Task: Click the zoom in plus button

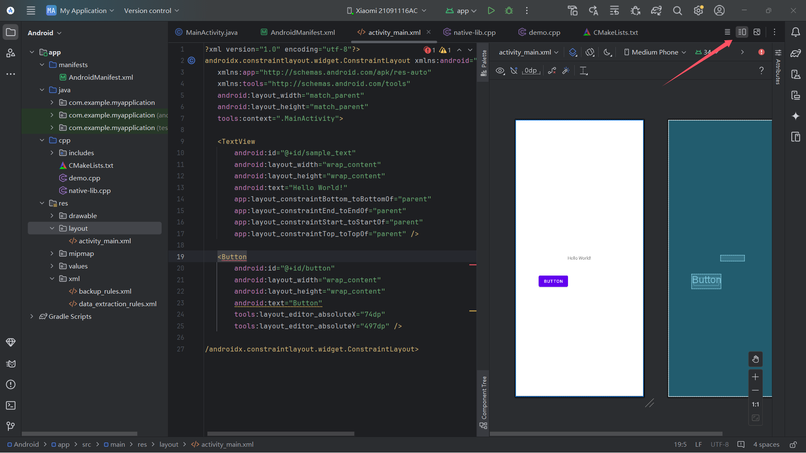Action: [755, 377]
